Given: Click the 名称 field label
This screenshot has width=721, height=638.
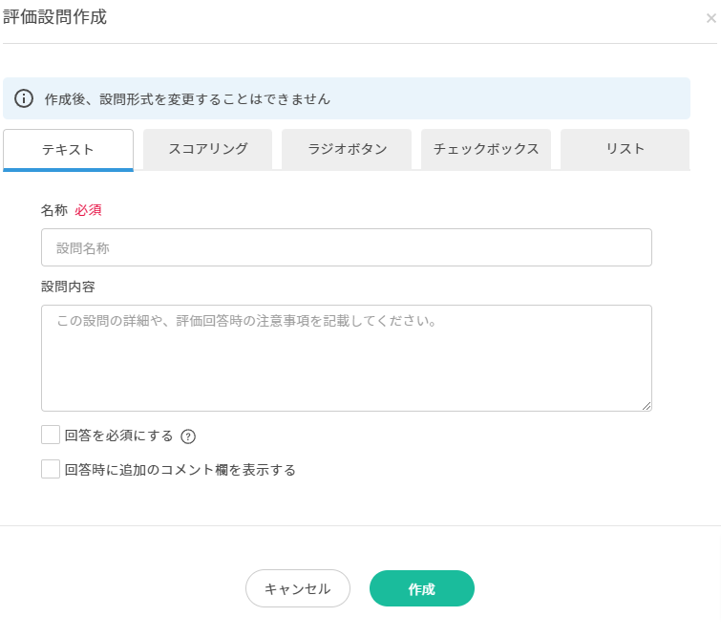Looking at the screenshot, I should [x=54, y=210].
